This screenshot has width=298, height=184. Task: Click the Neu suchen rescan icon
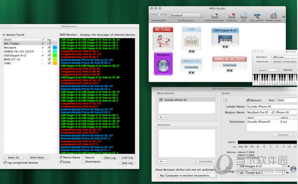tap(257, 16)
